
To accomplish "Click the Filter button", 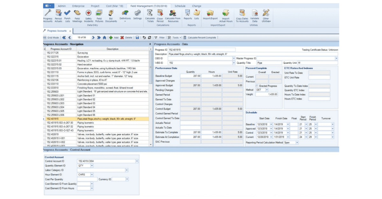I will 159,37.
